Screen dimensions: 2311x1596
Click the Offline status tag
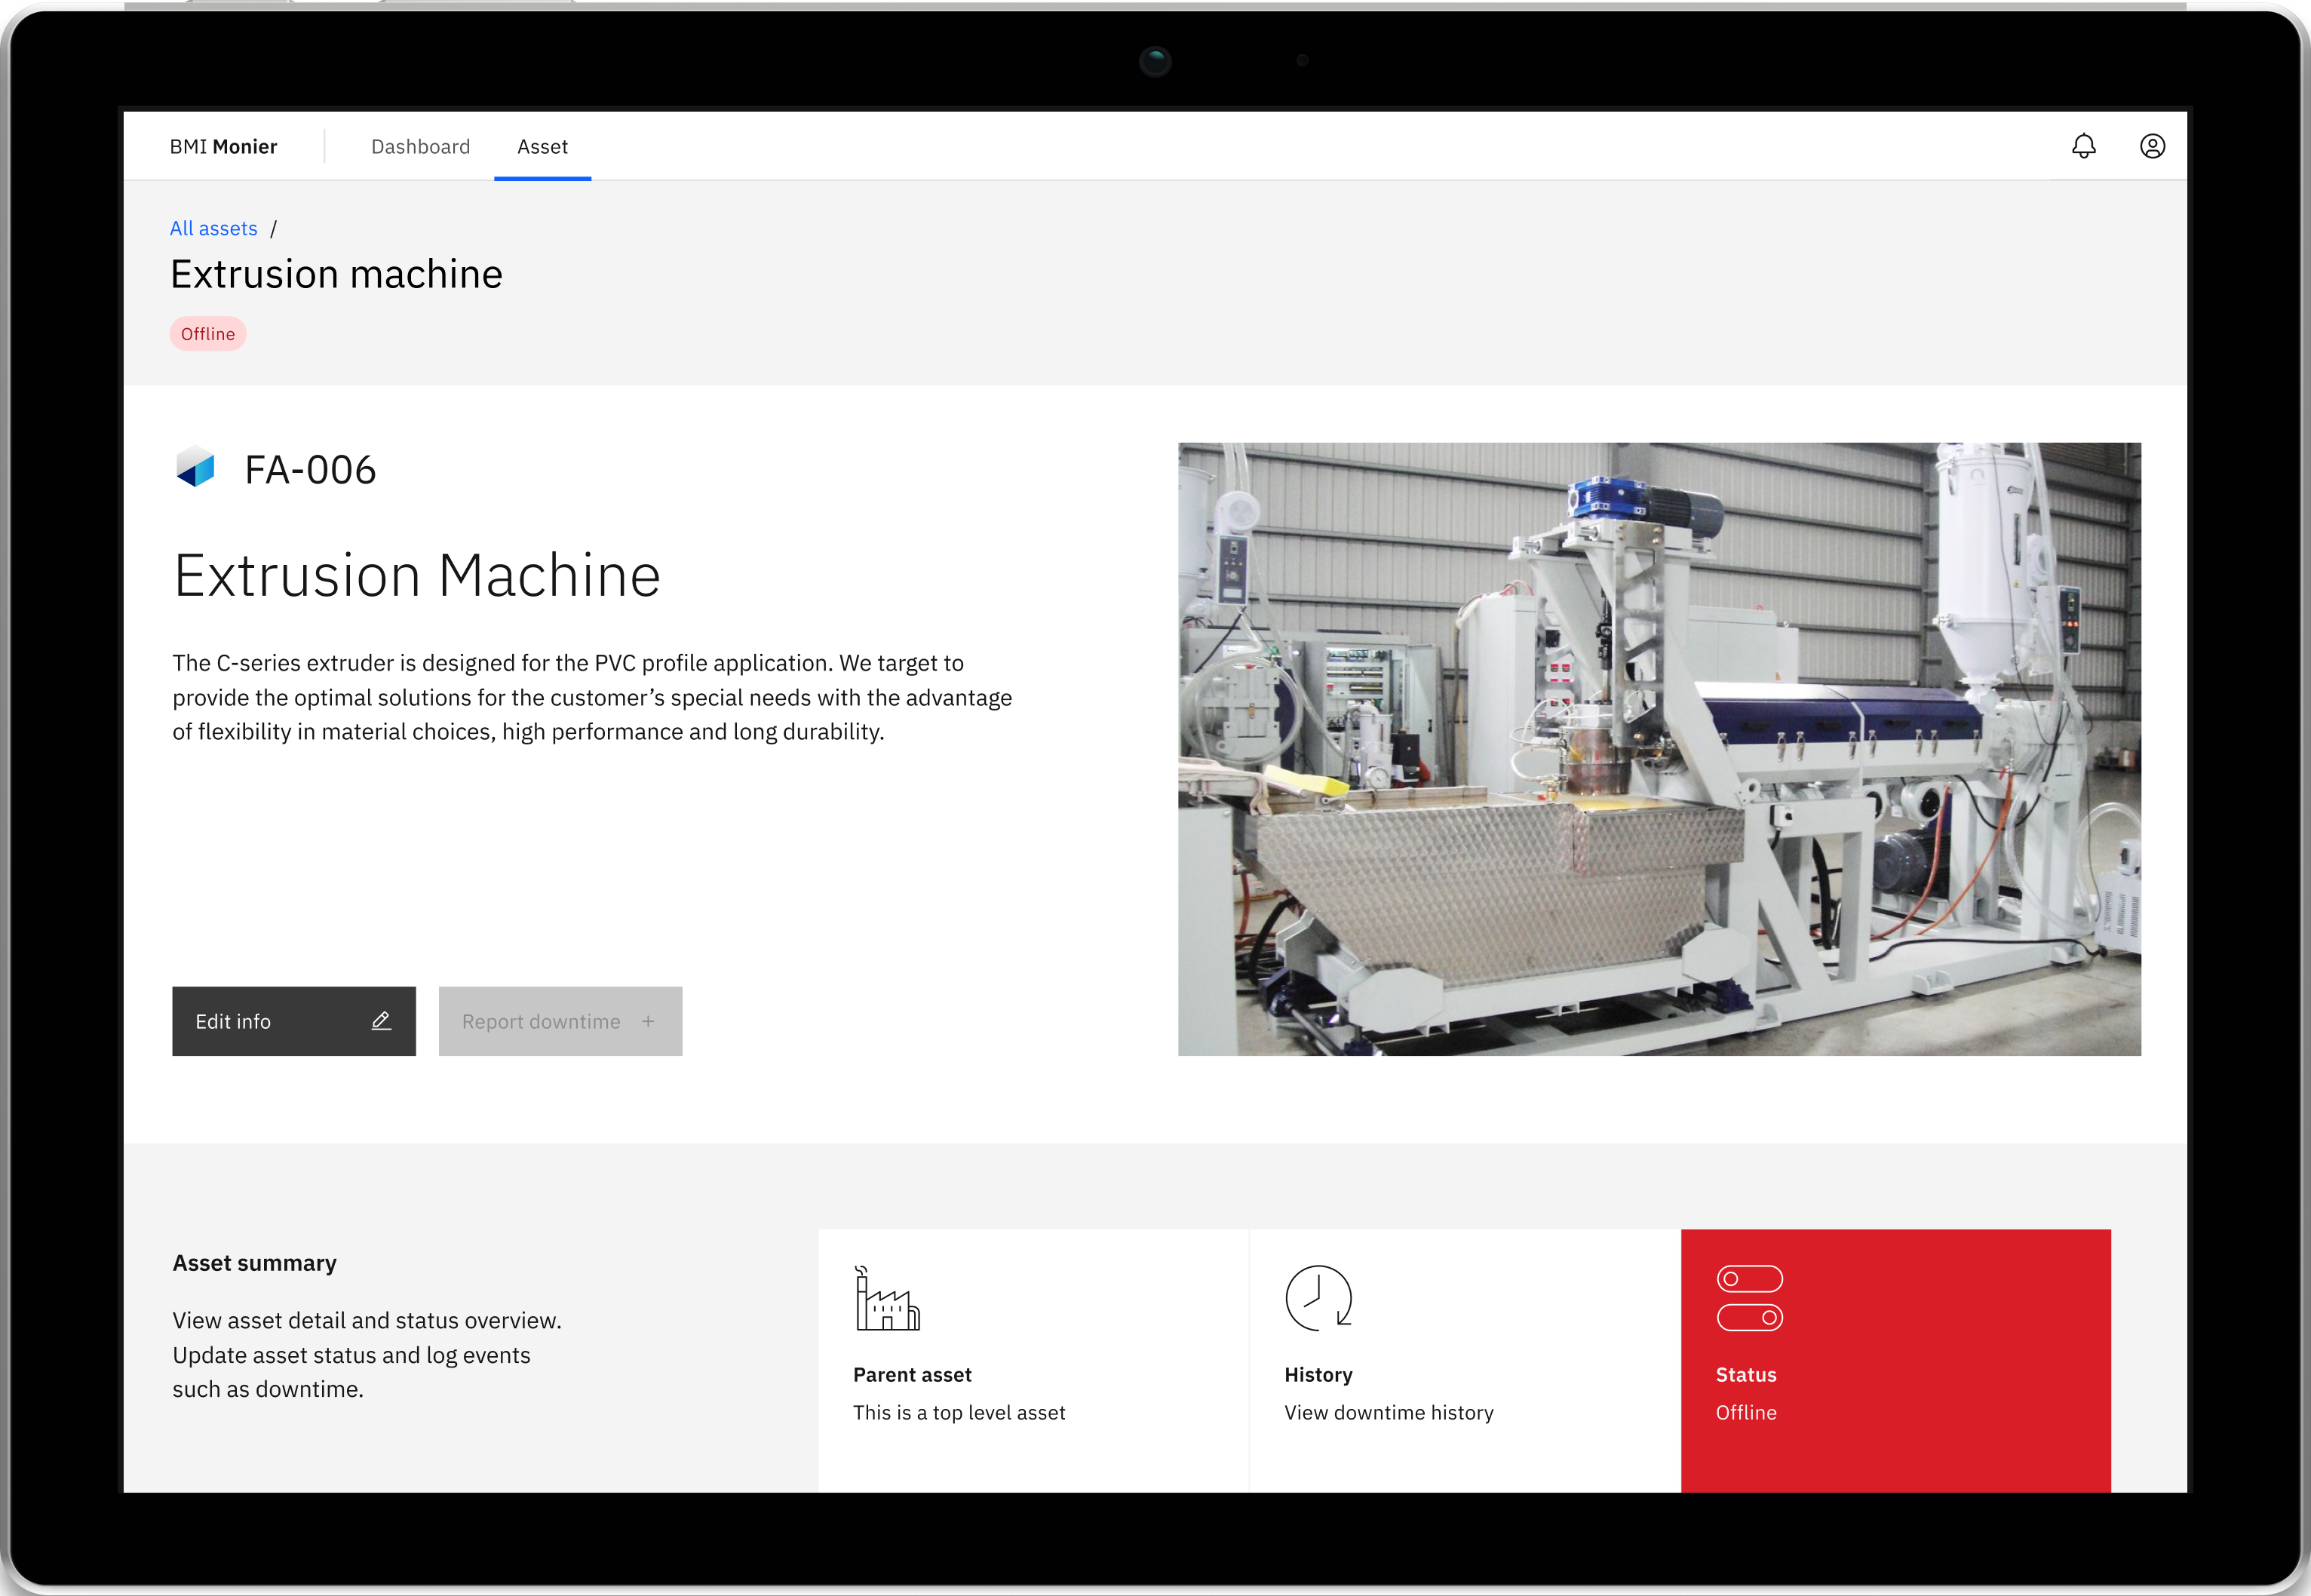pos(208,334)
